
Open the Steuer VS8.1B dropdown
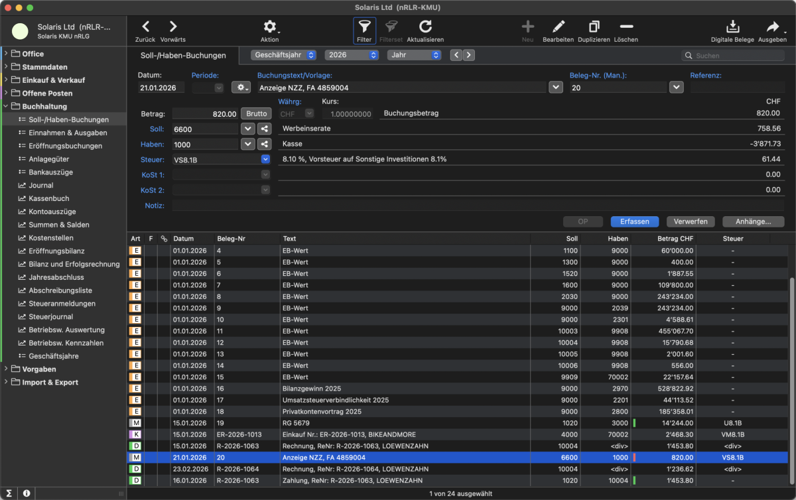(265, 159)
